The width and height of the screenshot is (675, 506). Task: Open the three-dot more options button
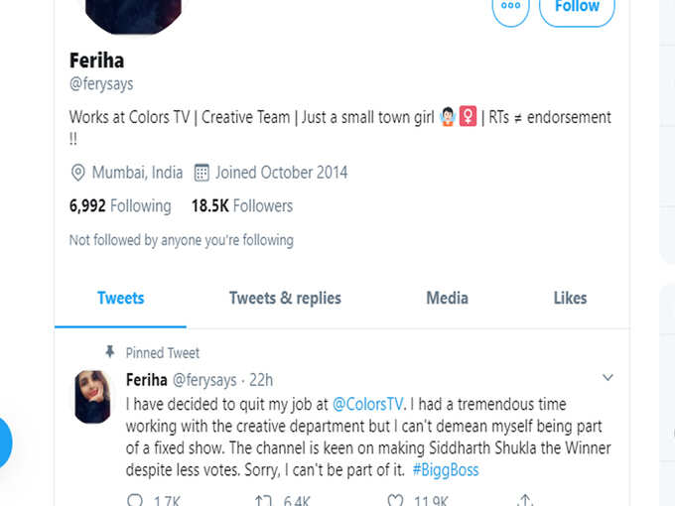coord(510,9)
